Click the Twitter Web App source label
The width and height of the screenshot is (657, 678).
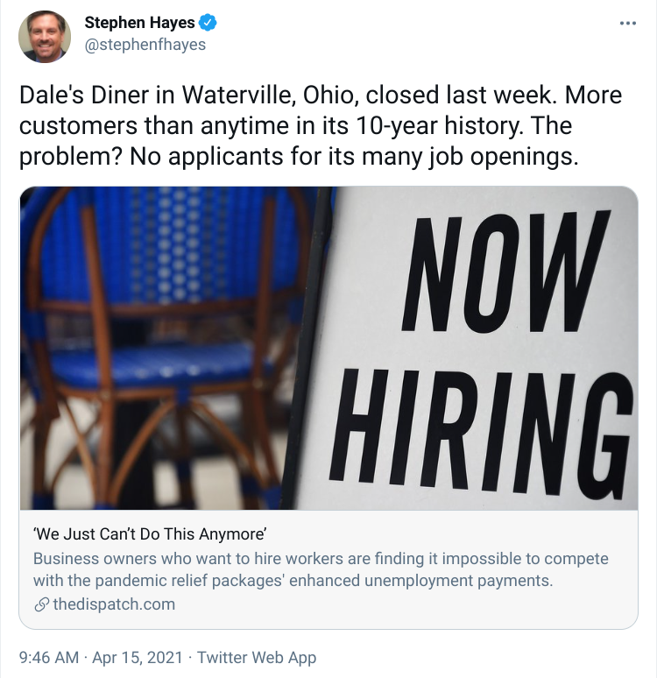click(x=257, y=657)
